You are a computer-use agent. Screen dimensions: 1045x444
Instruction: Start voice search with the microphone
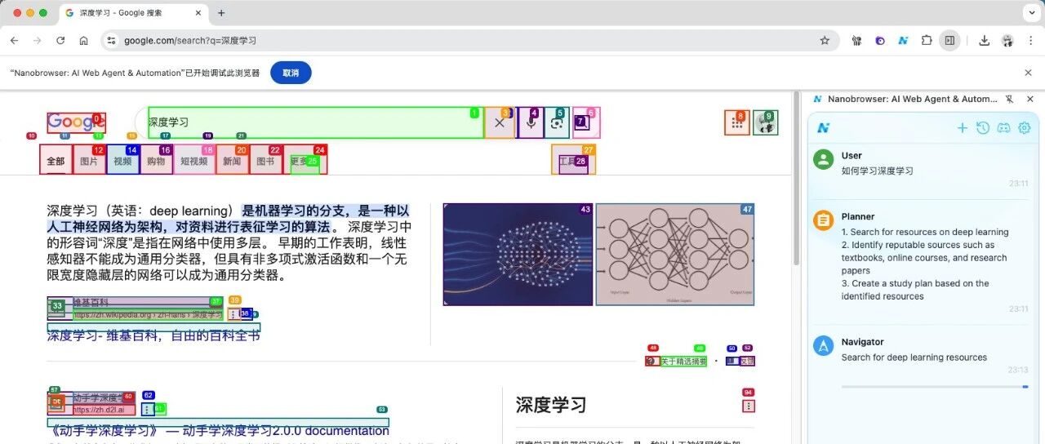(531, 122)
